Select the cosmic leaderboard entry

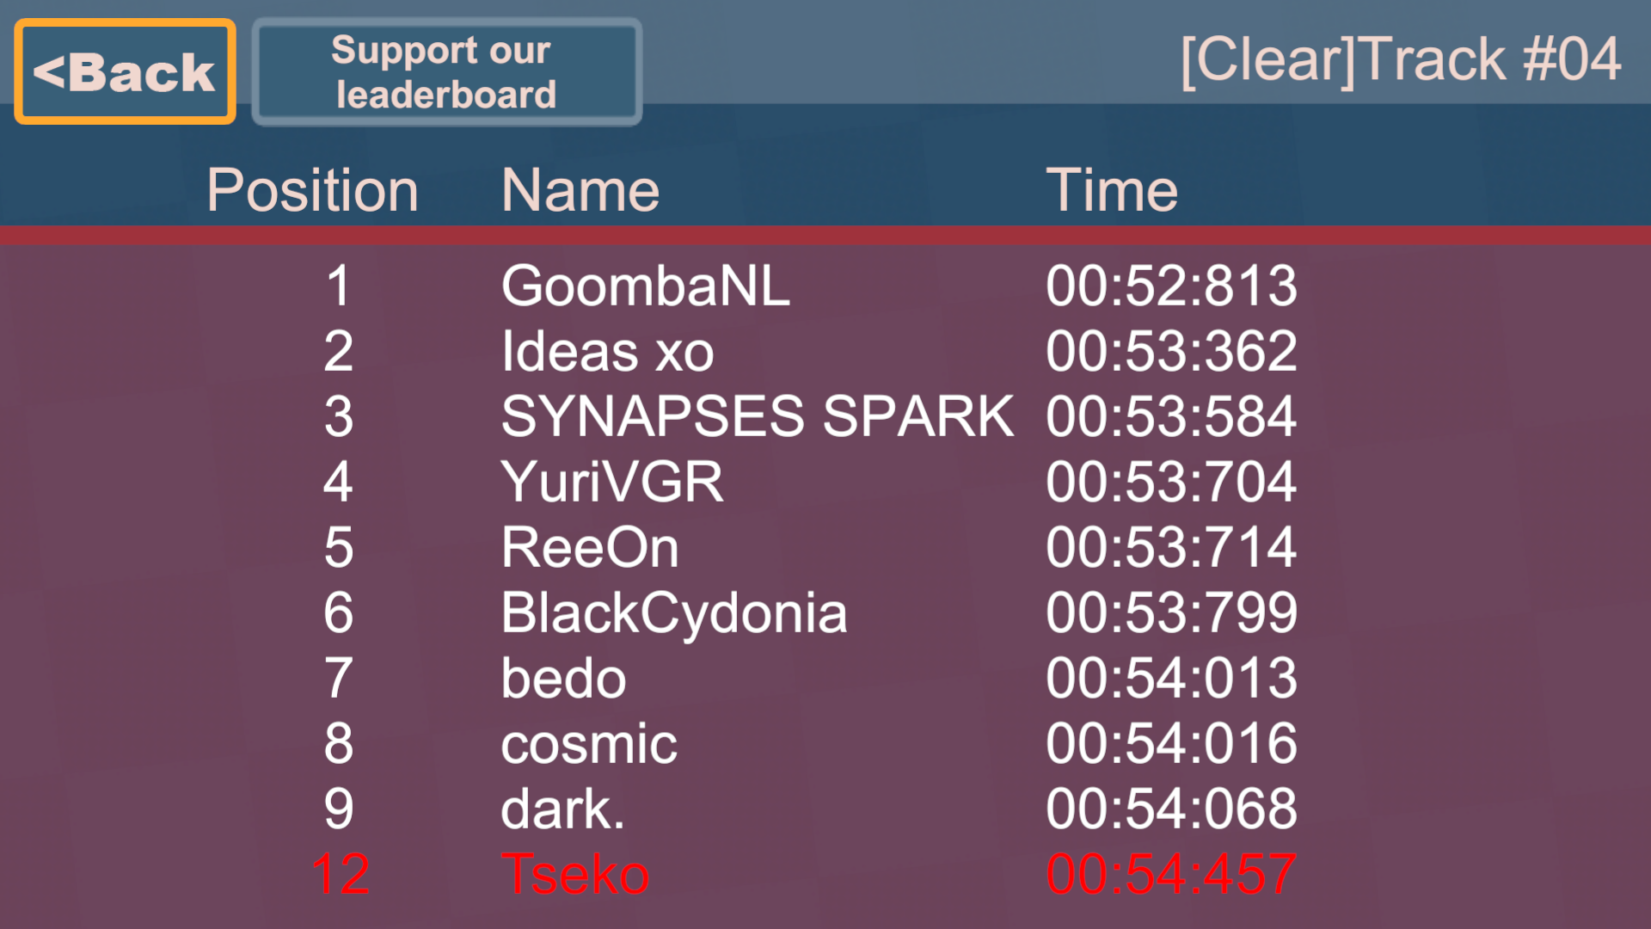pyautogui.click(x=589, y=743)
